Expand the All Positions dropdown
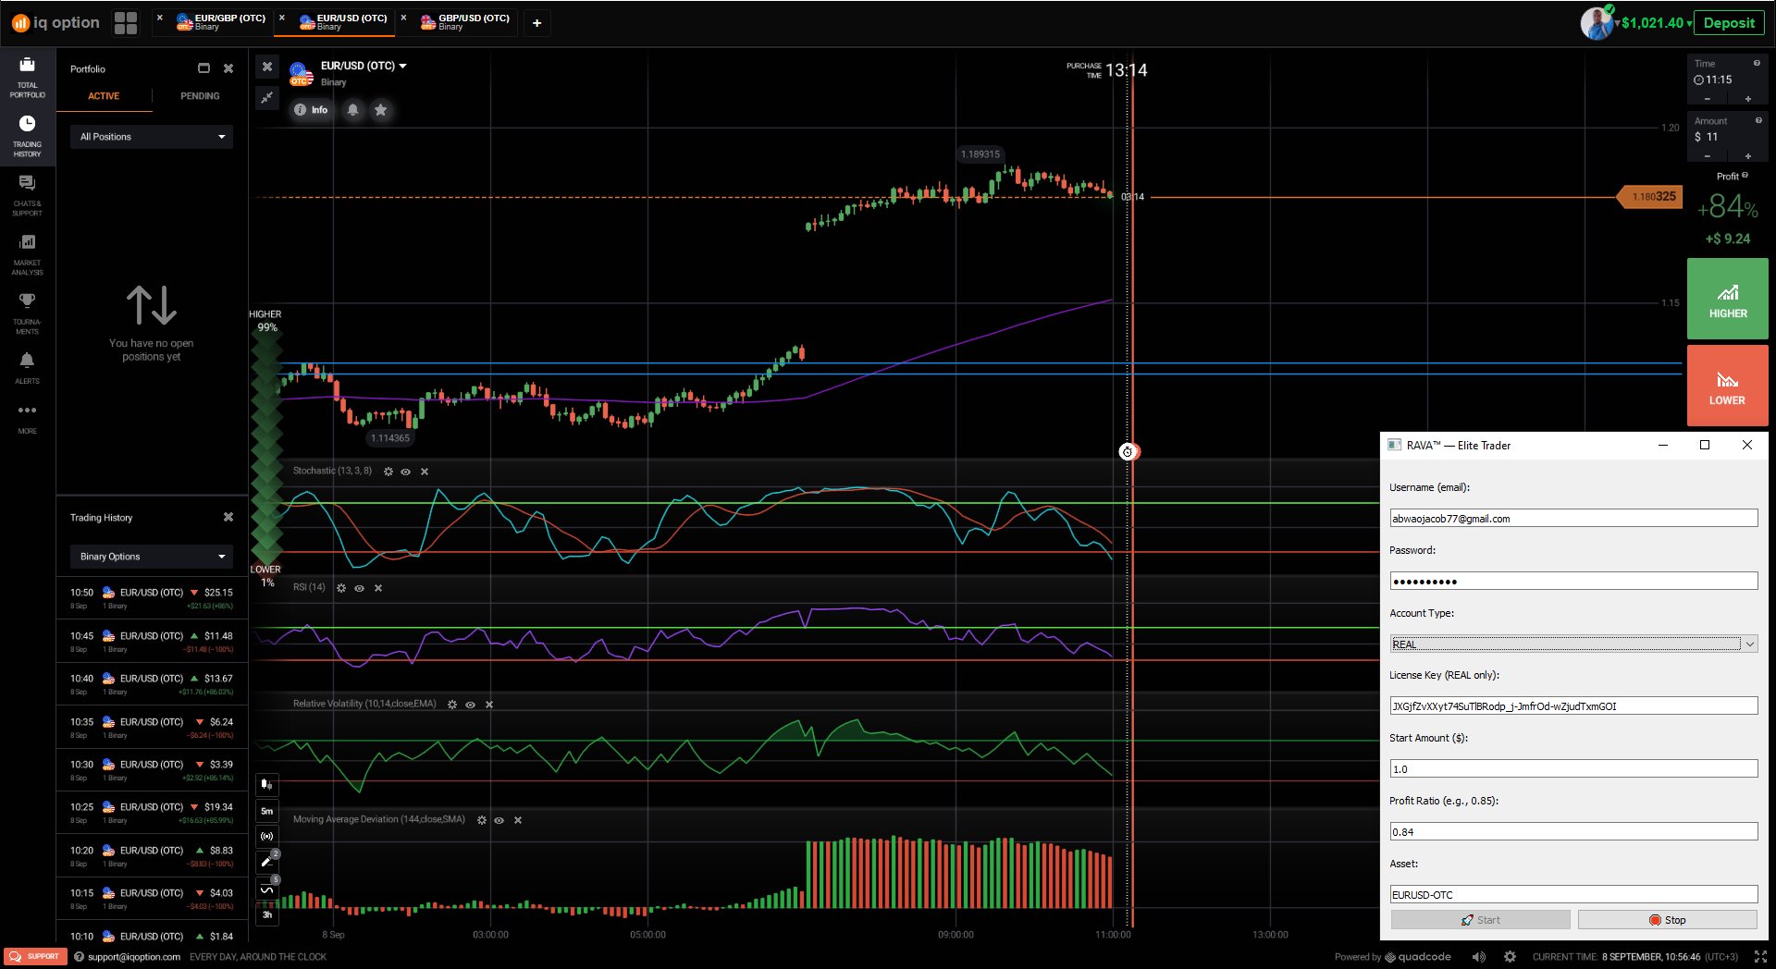 pyautogui.click(x=152, y=137)
